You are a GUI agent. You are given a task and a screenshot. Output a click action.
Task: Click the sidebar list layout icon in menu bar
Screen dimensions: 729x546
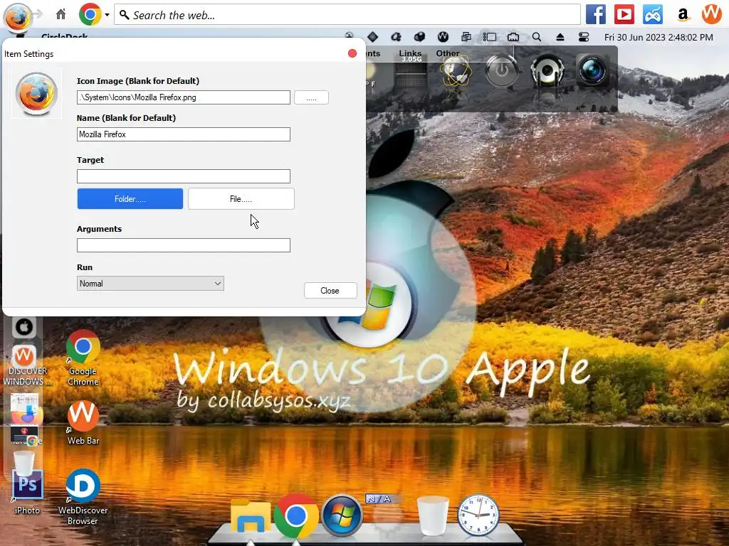tap(490, 37)
